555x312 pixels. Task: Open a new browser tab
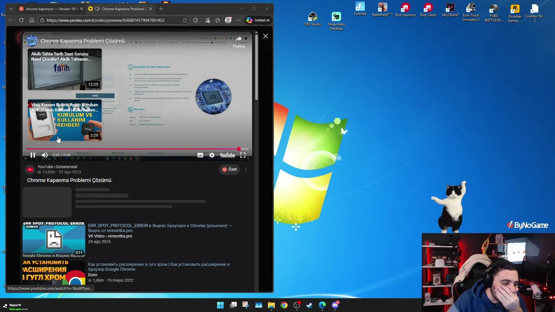click(x=161, y=9)
